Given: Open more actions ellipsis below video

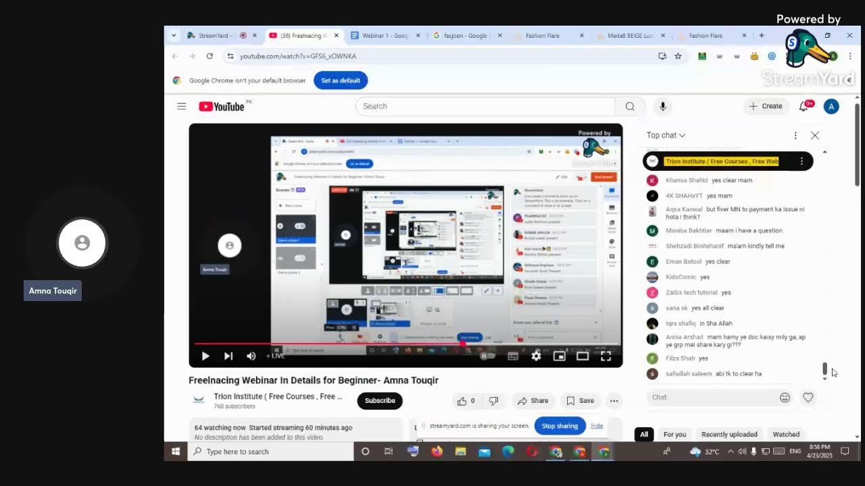Looking at the screenshot, I should [x=614, y=401].
